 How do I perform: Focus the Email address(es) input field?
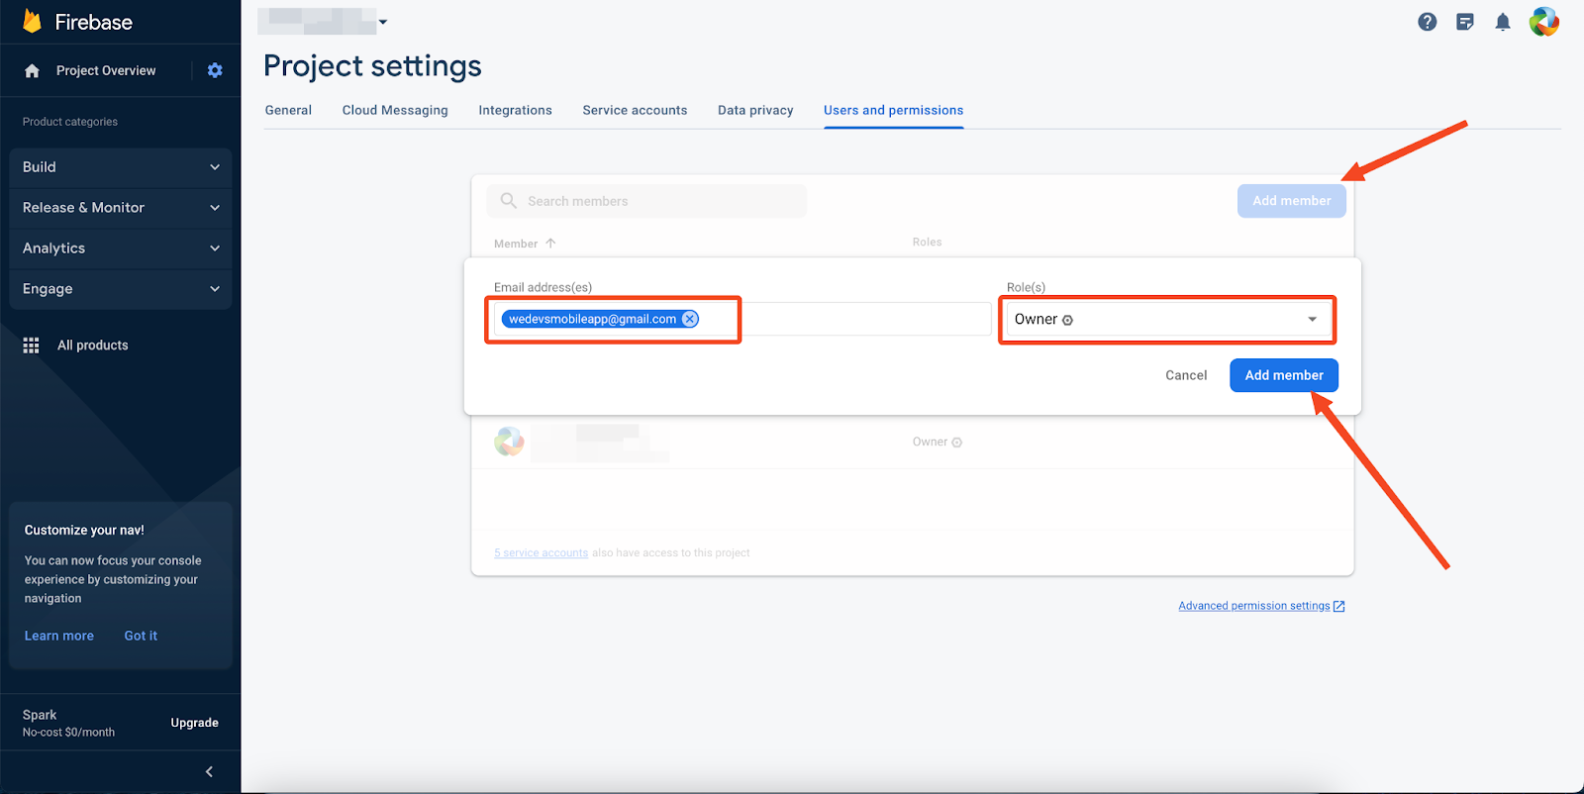(742, 319)
